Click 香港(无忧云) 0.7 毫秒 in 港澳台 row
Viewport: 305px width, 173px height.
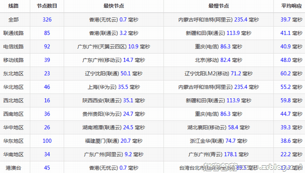(x=114, y=168)
